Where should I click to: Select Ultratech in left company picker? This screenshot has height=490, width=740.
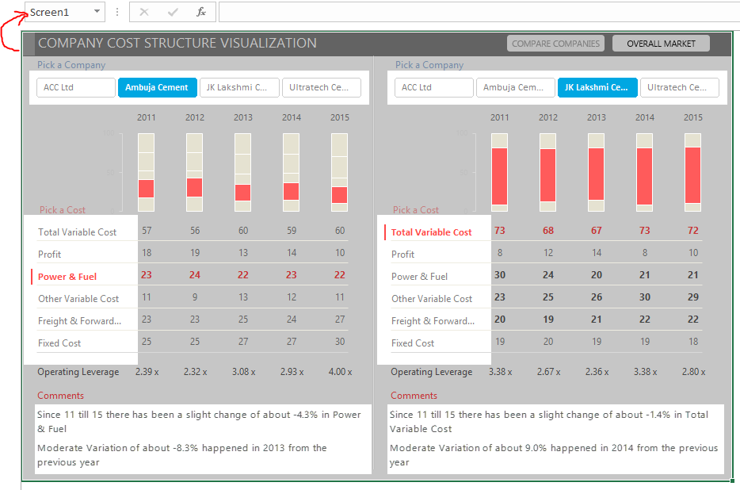(x=322, y=87)
